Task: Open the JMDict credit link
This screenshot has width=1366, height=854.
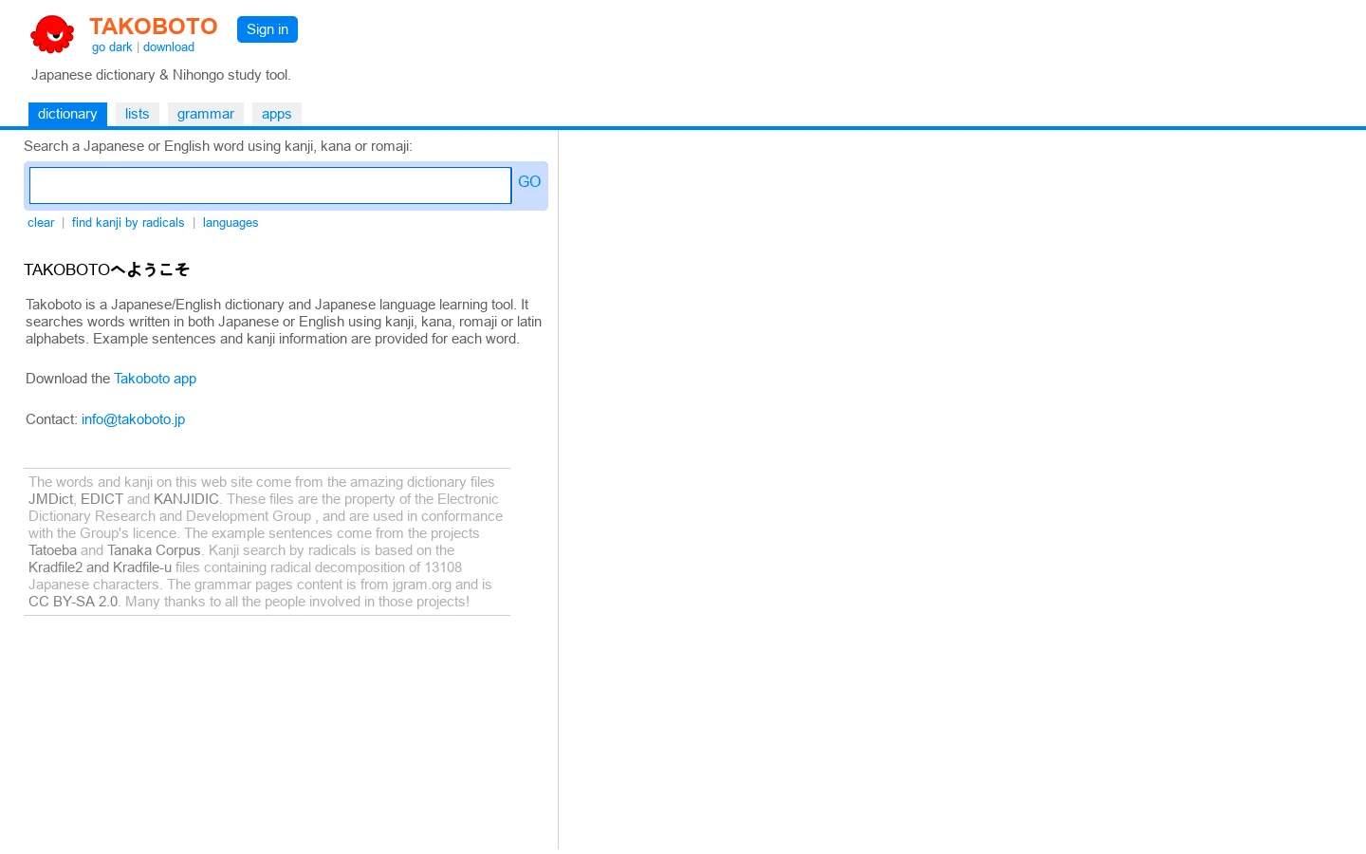Action: point(50,499)
